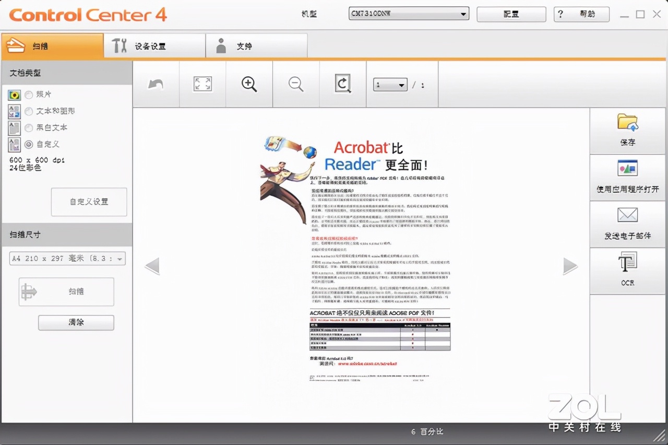Click the fit-to-window toolbar icon

pyautogui.click(x=202, y=84)
